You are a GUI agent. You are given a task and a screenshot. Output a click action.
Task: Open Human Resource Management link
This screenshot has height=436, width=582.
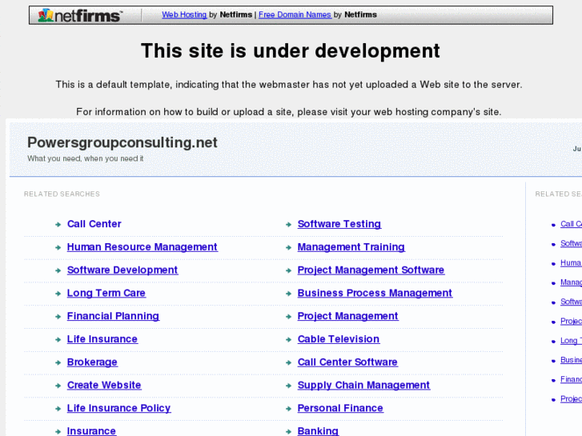pyautogui.click(x=142, y=246)
